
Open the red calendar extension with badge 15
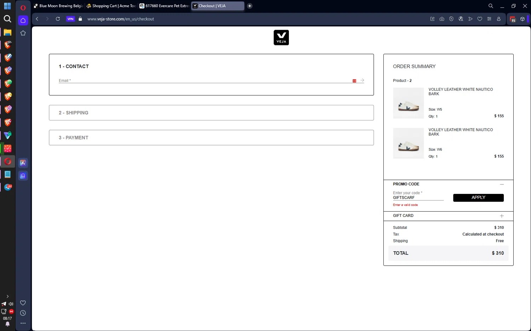click(x=513, y=19)
